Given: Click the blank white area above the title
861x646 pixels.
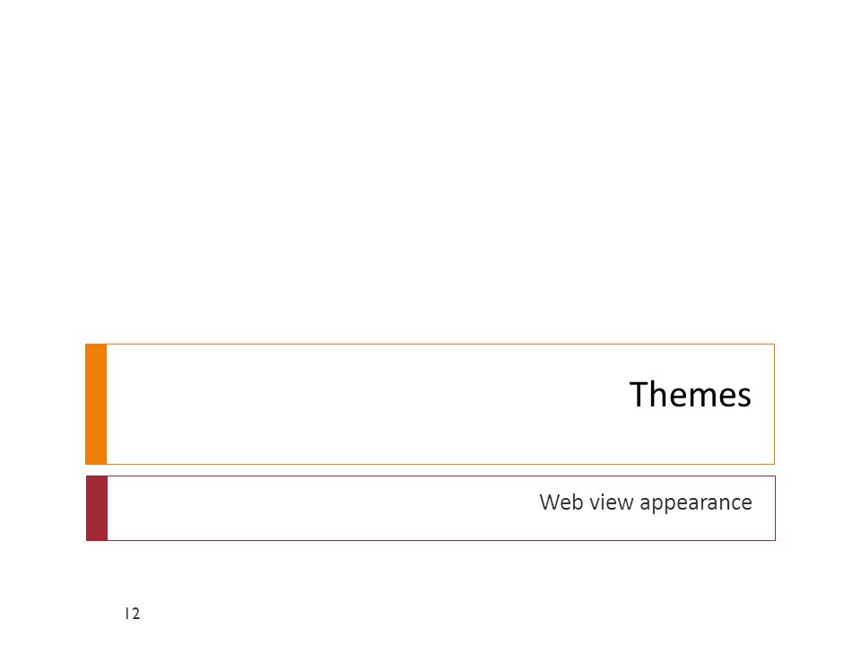Looking at the screenshot, I should pyautogui.click(x=430, y=165).
